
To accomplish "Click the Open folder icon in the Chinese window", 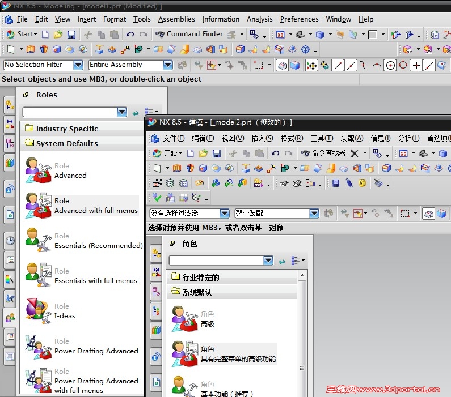I will click(203, 153).
